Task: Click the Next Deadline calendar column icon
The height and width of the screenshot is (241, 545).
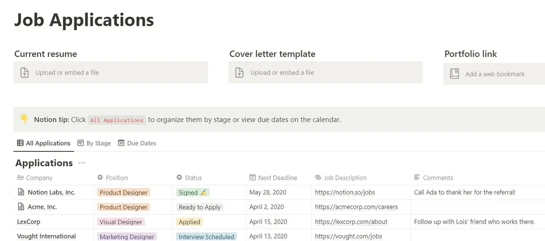Action: [x=252, y=178]
